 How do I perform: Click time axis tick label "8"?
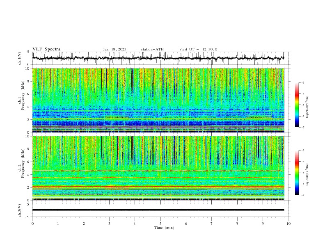tap(237, 224)
